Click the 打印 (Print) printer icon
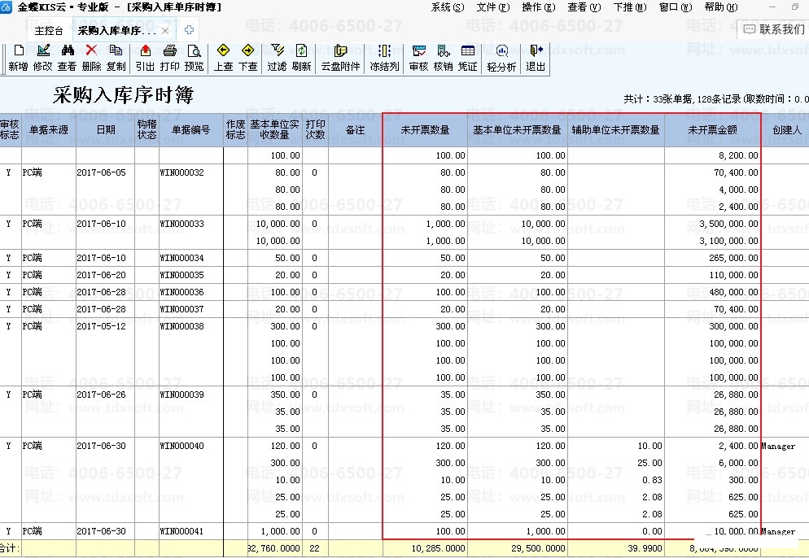This screenshot has height=558, width=809. 170,50
